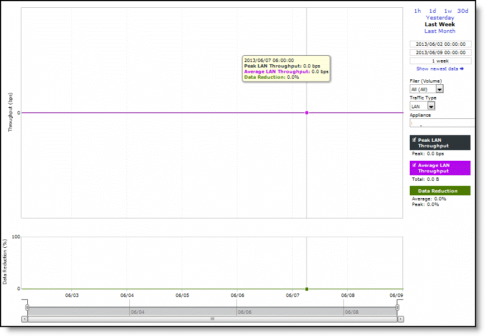Click the 1 week duration field
This screenshot has height=336, width=485.
point(440,61)
